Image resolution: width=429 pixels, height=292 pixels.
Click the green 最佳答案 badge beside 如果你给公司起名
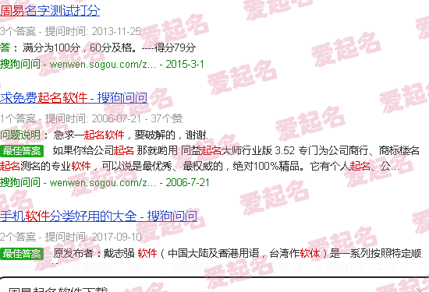point(22,151)
